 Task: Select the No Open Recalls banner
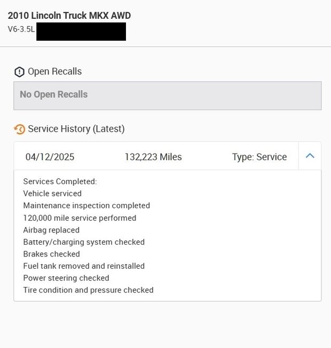(x=168, y=96)
